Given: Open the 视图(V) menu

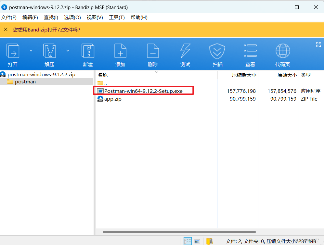Looking at the screenshot, I should click(95, 18).
